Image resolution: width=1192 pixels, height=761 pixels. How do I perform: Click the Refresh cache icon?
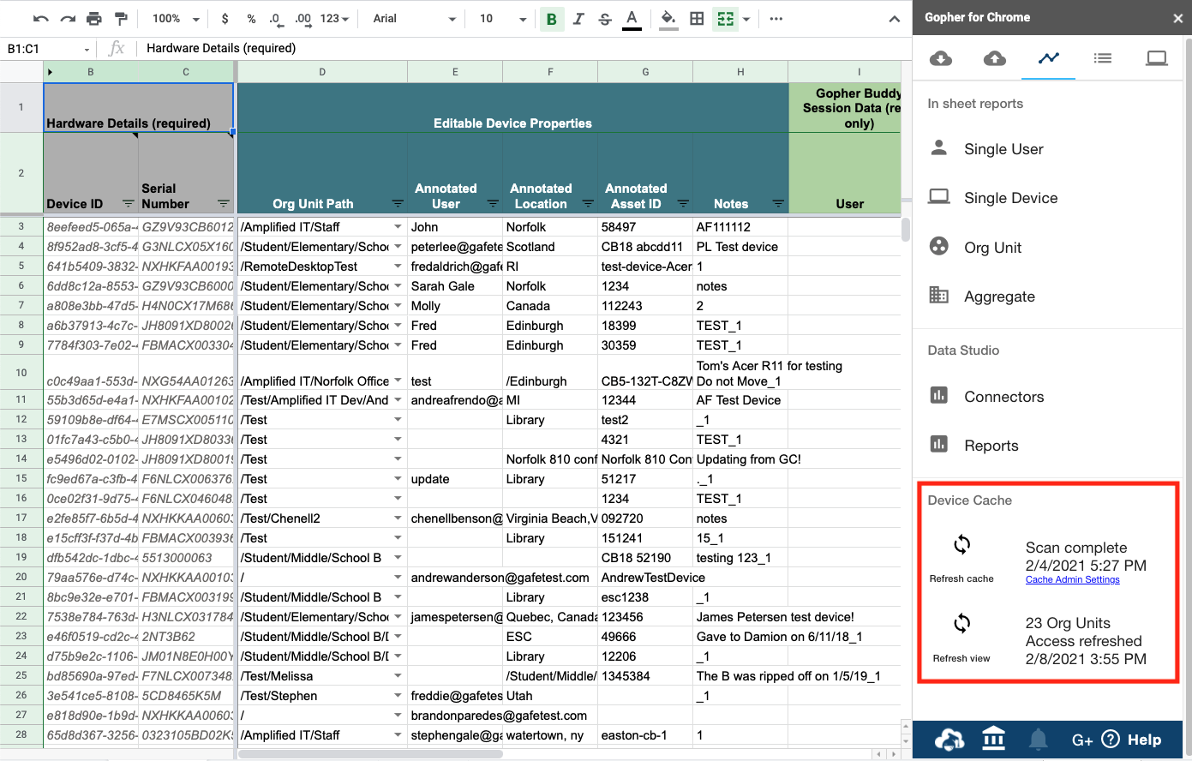961,545
